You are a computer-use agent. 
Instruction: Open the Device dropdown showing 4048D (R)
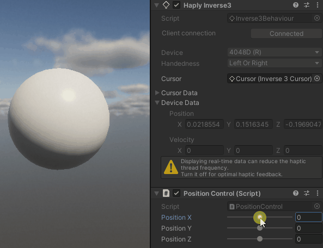[x=275, y=52]
